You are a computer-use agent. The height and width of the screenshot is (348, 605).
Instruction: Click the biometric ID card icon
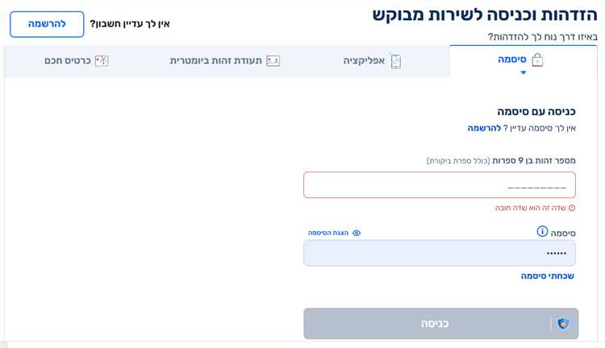tap(273, 60)
